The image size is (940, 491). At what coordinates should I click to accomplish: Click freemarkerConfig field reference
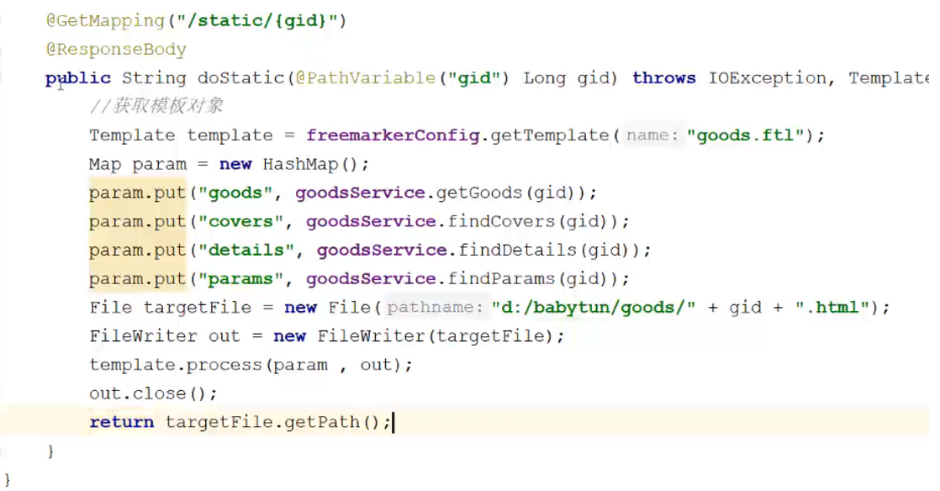[x=393, y=135]
